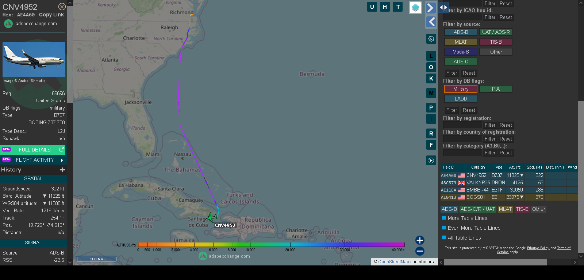
Task: Sort table by Hex ID column
Action: click(x=448, y=167)
